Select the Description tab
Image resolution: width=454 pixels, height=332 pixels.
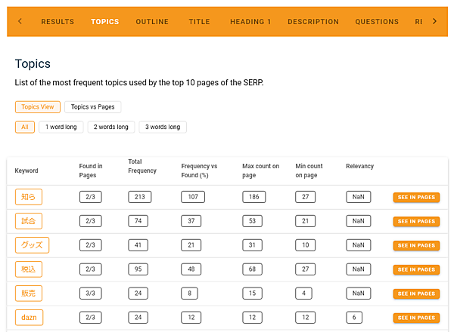pyautogui.click(x=313, y=22)
